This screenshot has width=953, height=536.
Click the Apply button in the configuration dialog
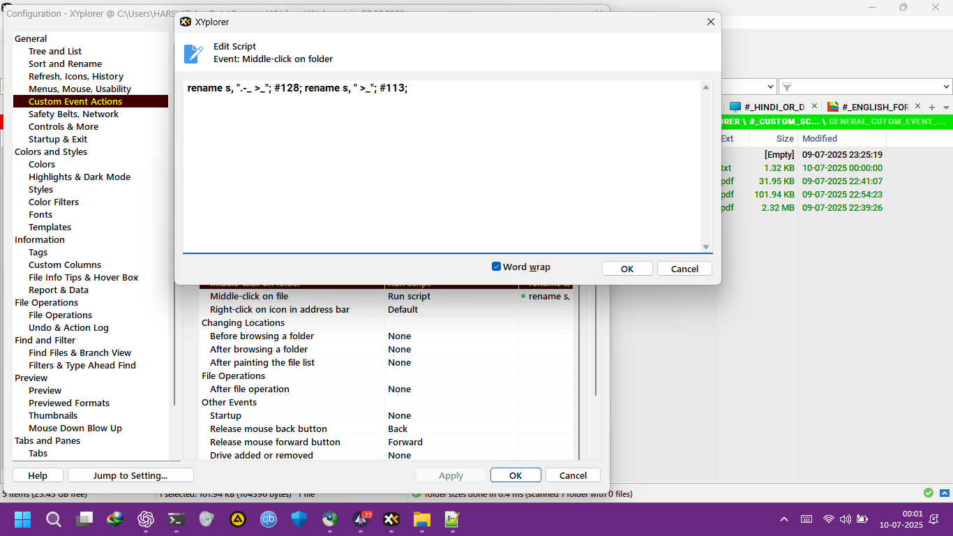[451, 475]
